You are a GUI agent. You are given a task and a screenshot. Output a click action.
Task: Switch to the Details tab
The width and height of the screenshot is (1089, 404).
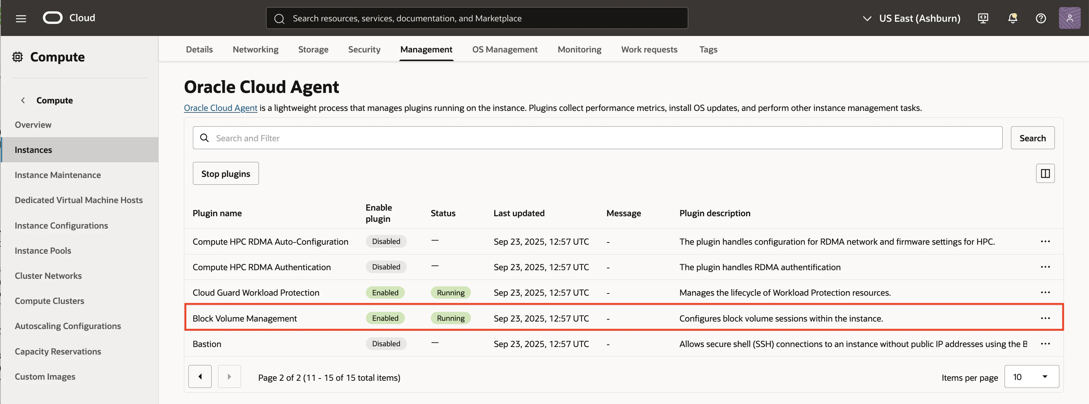click(199, 49)
